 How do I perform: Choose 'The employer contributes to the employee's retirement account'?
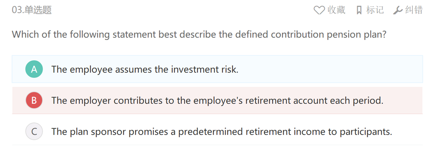[217, 100]
